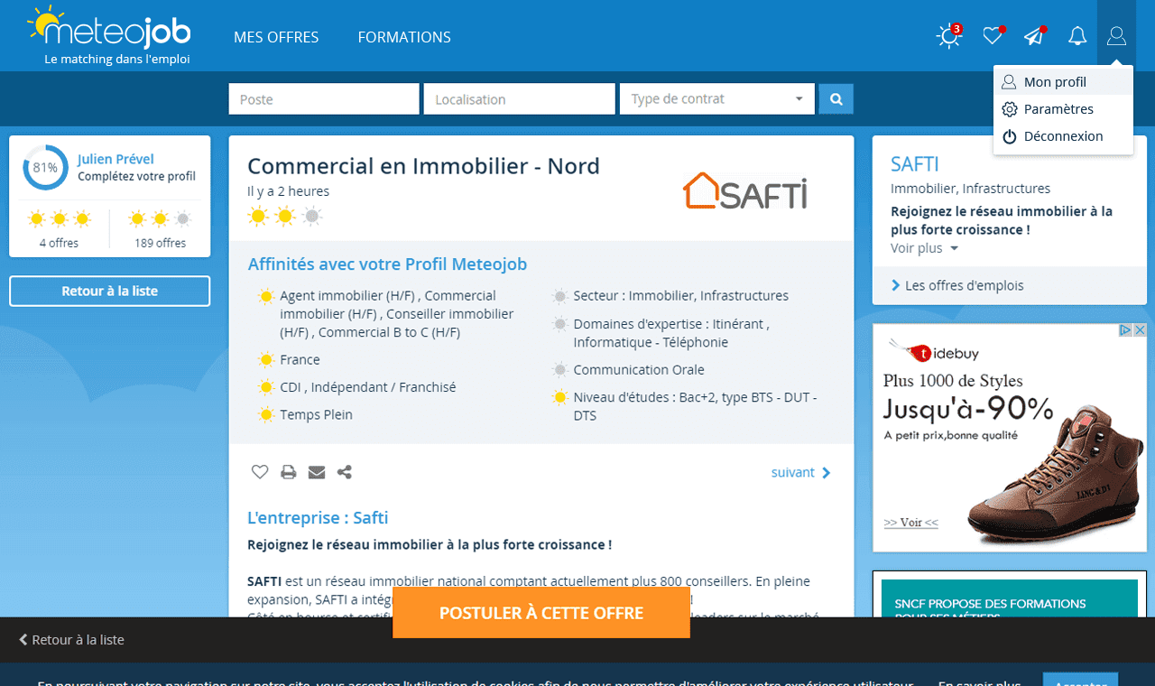Click the magnifying glass search button
The width and height of the screenshot is (1155, 686).
pyautogui.click(x=836, y=99)
